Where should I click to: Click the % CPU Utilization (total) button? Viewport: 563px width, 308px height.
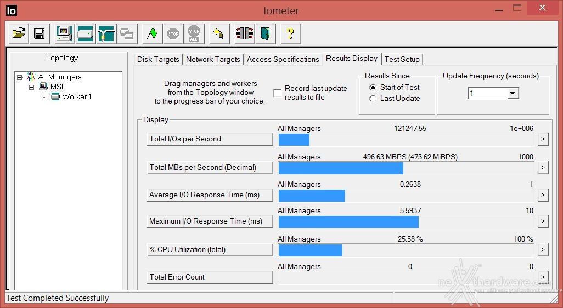coord(210,249)
